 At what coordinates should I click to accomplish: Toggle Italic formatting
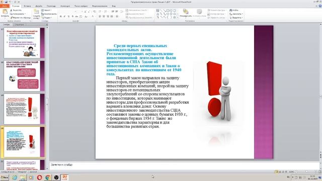pos(64,17)
